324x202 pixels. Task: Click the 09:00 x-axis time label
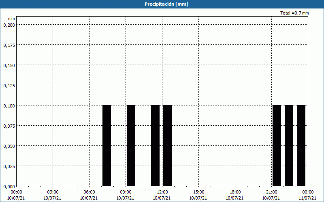click(x=126, y=192)
